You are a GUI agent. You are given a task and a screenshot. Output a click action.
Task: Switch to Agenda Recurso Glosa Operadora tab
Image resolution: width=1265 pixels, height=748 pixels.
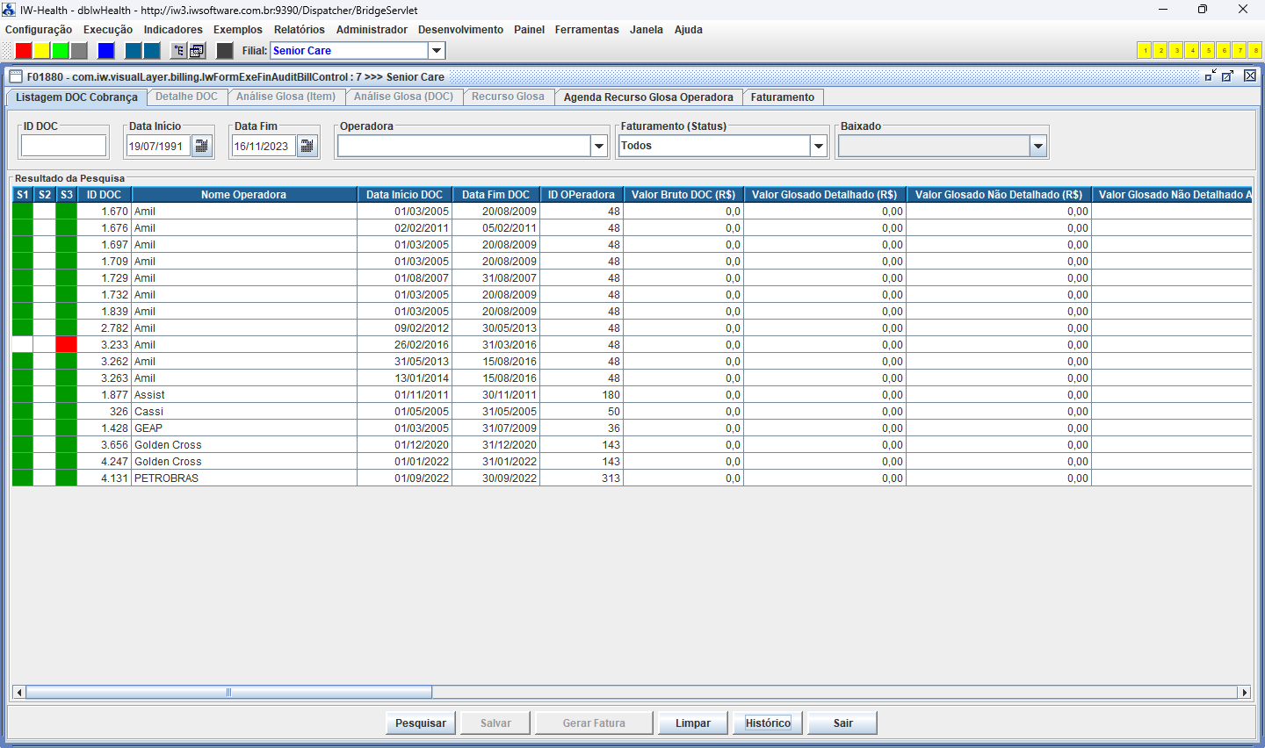648,97
